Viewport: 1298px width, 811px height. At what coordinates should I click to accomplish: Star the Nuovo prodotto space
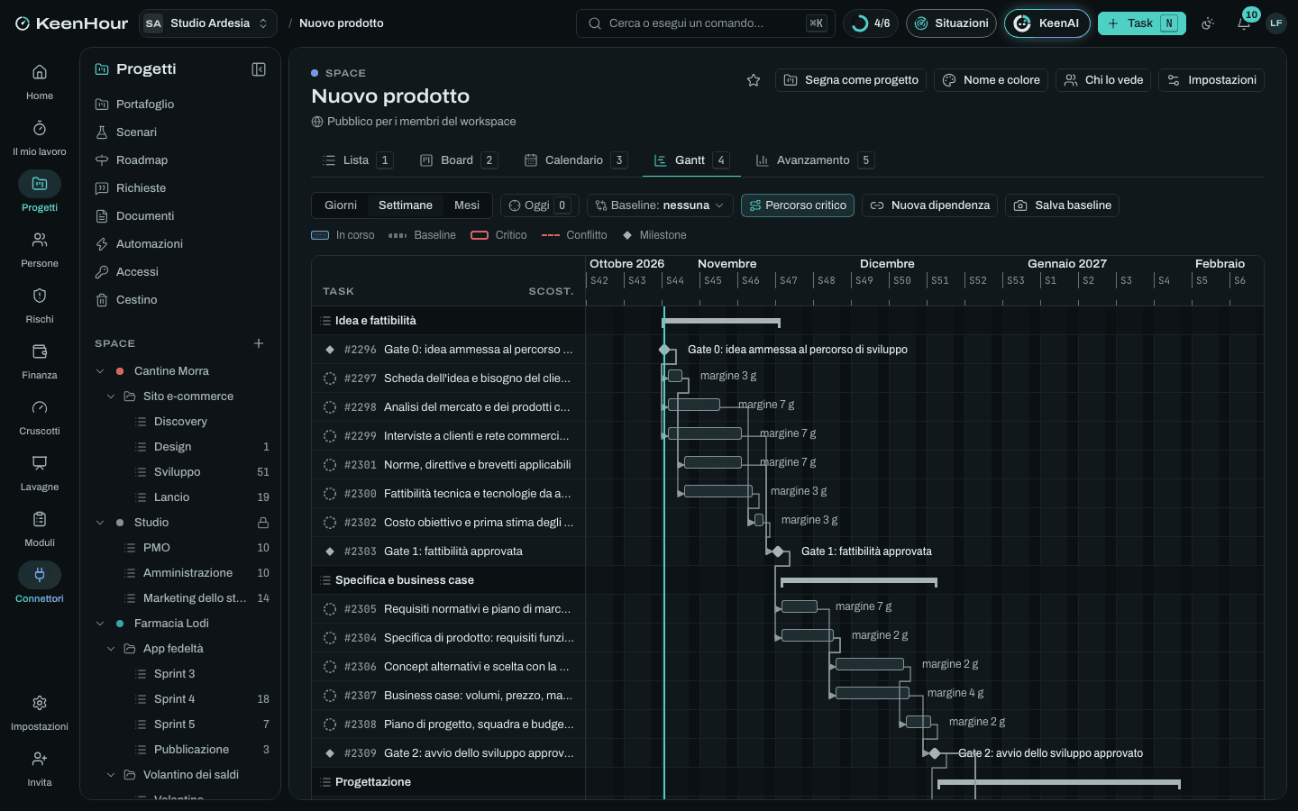coord(754,80)
